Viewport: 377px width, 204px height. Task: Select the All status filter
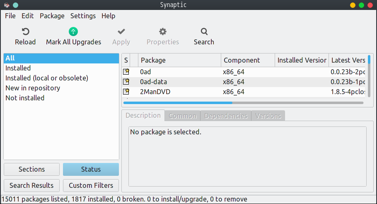pos(61,58)
